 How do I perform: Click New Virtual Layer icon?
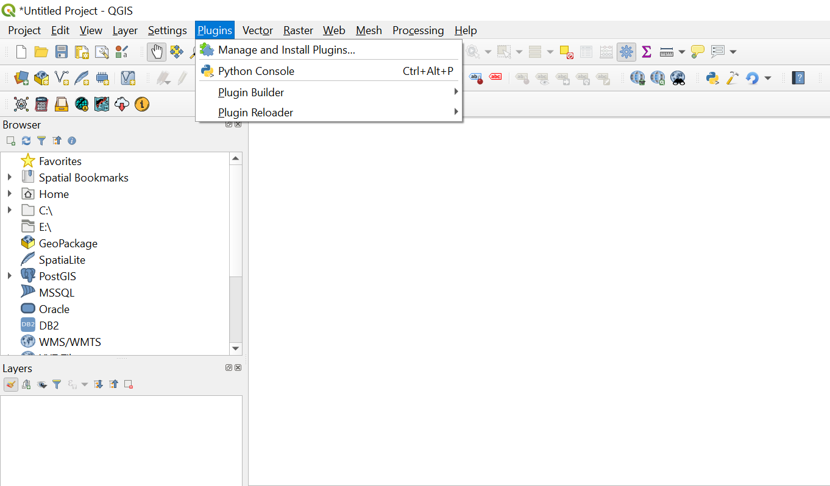127,78
